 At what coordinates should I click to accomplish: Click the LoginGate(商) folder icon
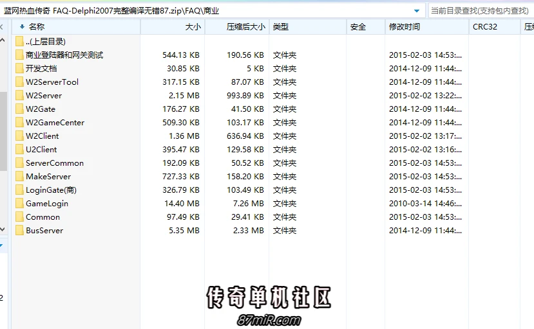click(x=19, y=190)
